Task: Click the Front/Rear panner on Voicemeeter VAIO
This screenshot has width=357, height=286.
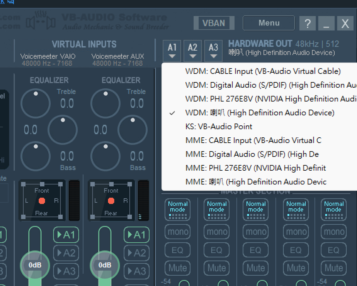Action: pyautogui.click(x=42, y=200)
